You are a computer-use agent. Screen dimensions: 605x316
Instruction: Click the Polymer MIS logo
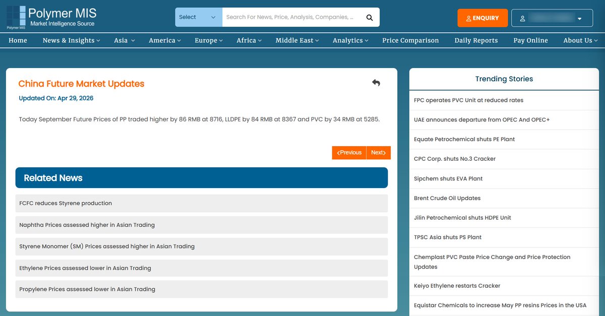(51, 17)
